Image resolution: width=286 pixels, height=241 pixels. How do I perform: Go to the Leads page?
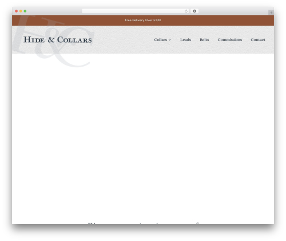(185, 40)
